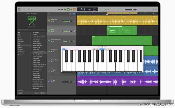Toggle the orange Cycle button

74,10
